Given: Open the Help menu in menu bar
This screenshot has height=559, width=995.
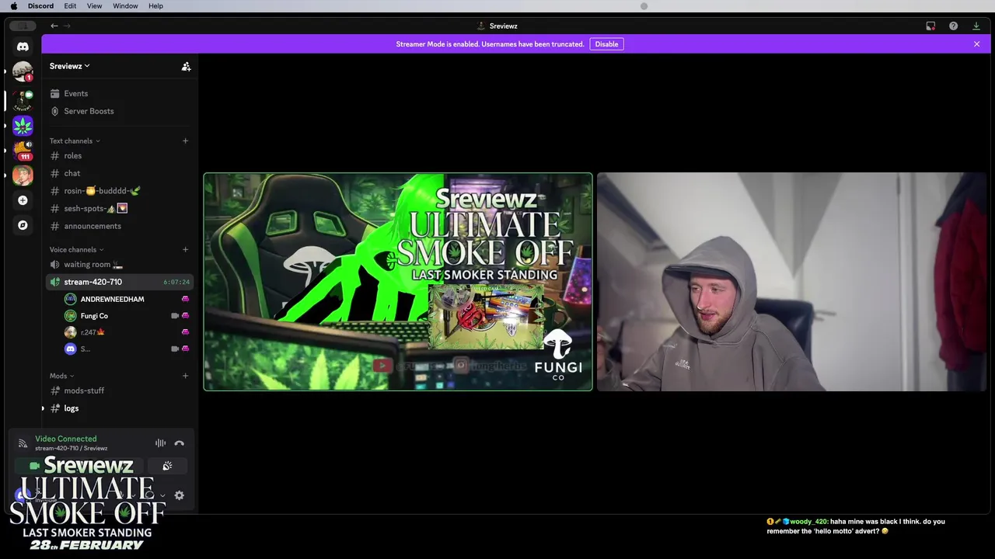Looking at the screenshot, I should (155, 5).
